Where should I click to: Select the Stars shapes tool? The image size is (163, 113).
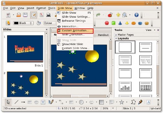click(121, 102)
